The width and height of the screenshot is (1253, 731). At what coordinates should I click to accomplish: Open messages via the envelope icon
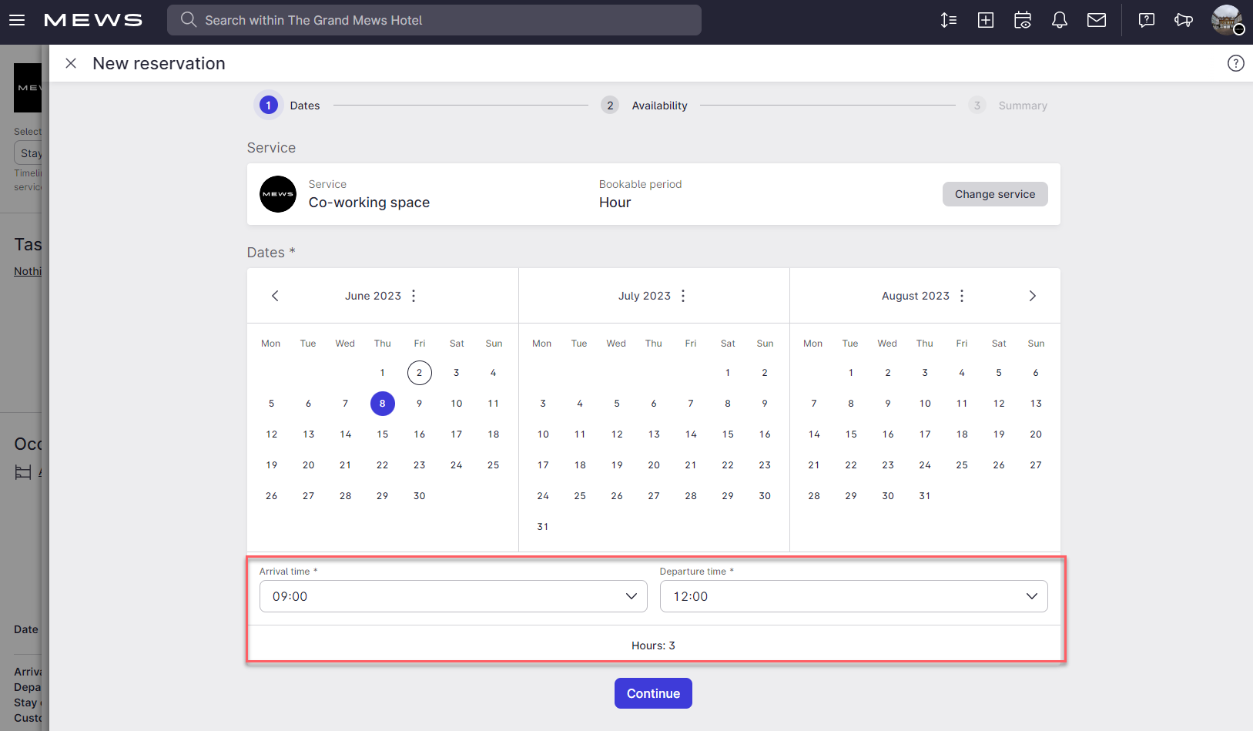point(1097,20)
